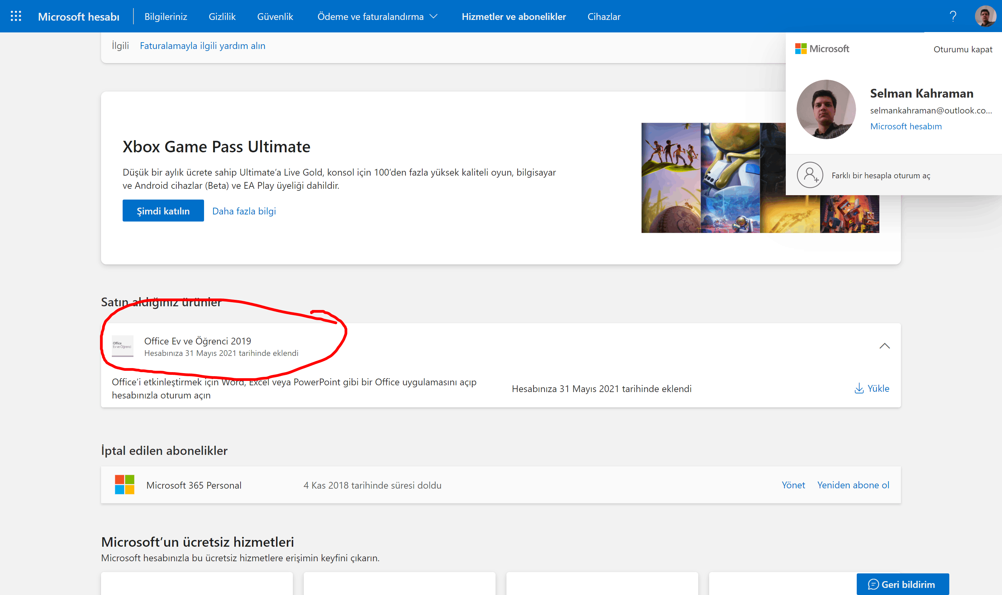Expand the Ödeme ve faturalandırma dropdown
The height and width of the screenshot is (595, 1002).
point(377,17)
